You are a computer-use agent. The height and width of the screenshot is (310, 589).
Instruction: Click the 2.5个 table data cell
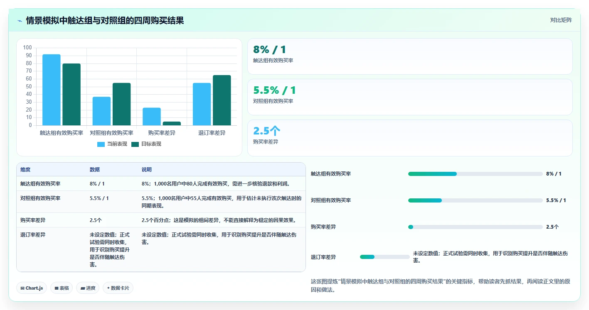pyautogui.click(x=96, y=220)
